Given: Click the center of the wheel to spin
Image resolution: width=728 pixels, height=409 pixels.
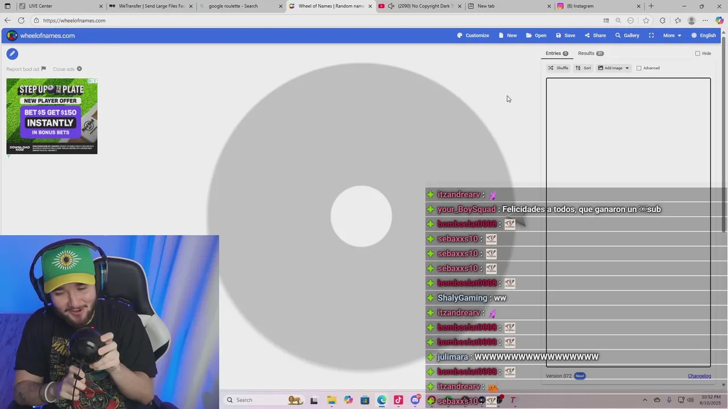Looking at the screenshot, I should pyautogui.click(x=361, y=216).
